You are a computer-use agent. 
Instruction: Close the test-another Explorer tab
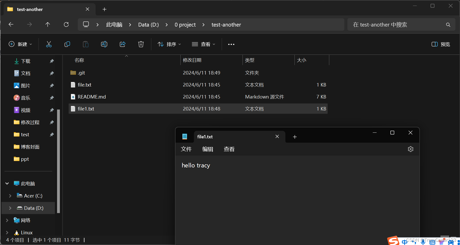(x=87, y=9)
